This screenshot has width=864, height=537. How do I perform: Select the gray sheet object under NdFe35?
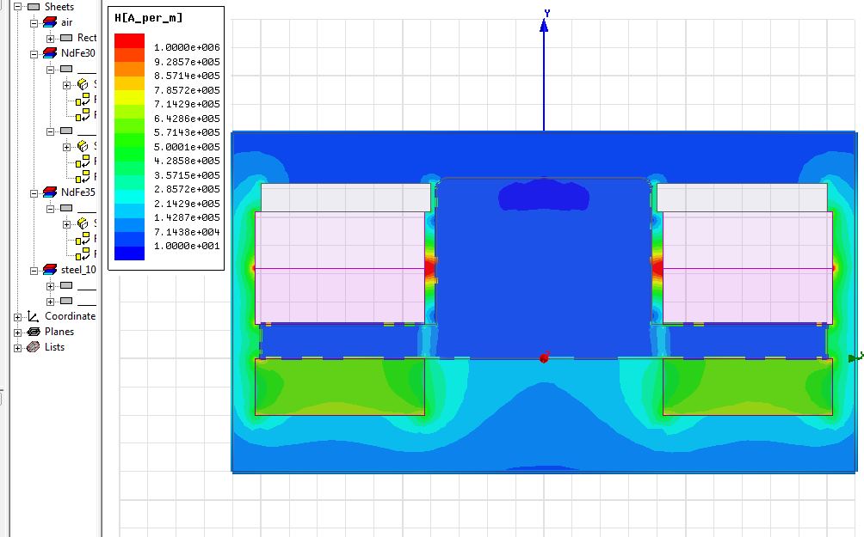(66, 209)
